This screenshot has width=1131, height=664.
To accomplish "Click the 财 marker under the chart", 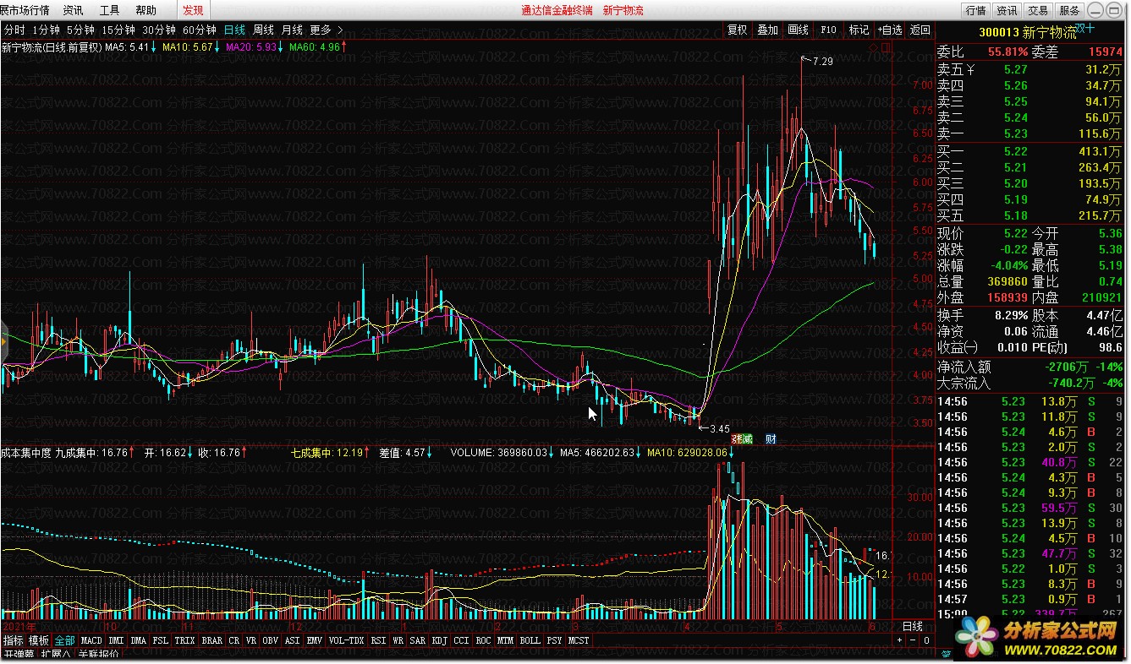I will click(x=771, y=438).
